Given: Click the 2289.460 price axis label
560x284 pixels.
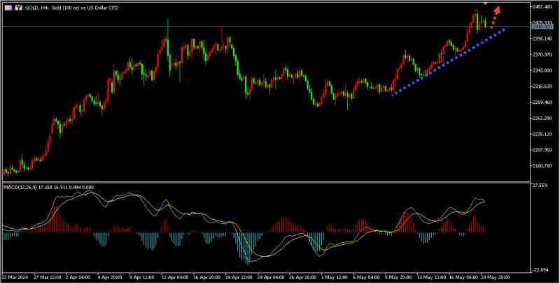Looking at the screenshot, I should click(x=542, y=102).
